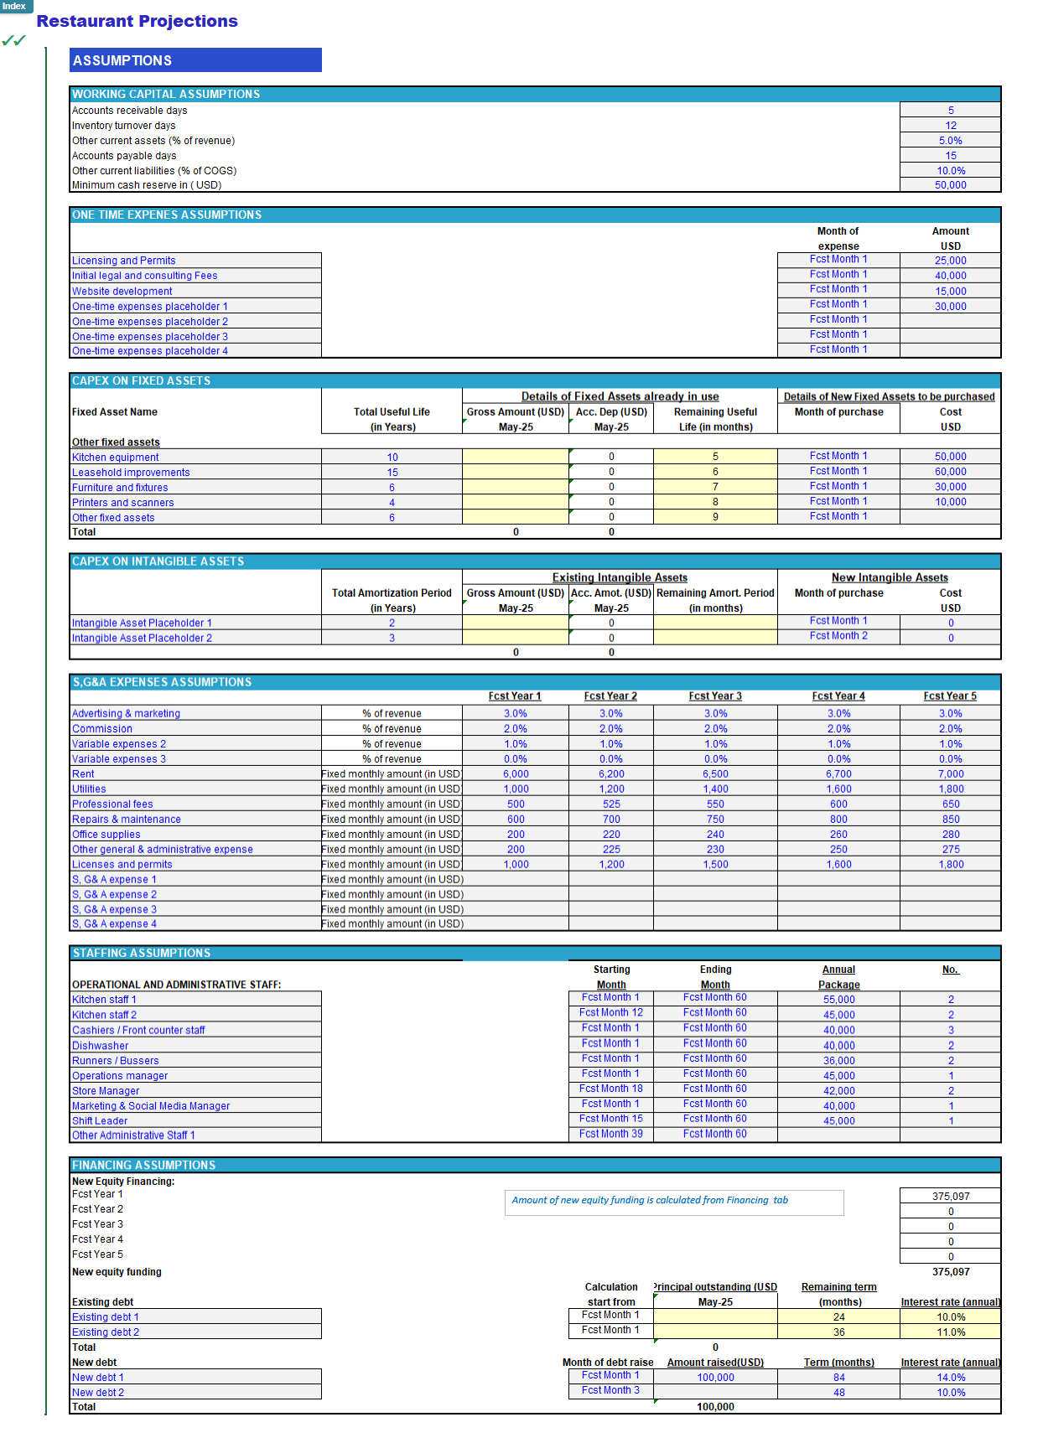The width and height of the screenshot is (1043, 1443).
Task: Click Marketing & Social Media Manager label
Action: click(195, 1106)
